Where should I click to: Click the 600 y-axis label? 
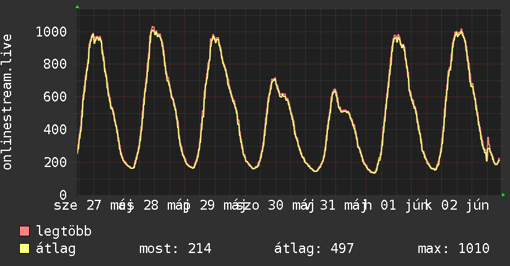[55, 97]
